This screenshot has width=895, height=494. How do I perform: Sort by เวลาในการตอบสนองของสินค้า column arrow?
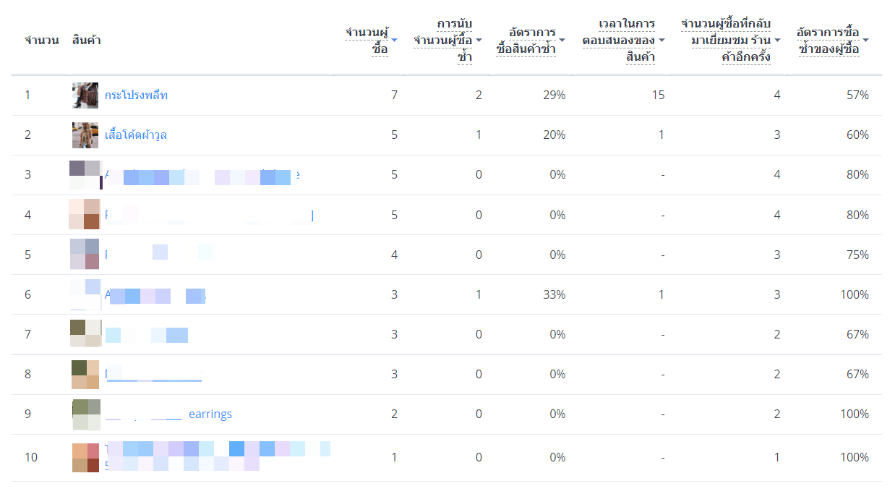pos(661,41)
